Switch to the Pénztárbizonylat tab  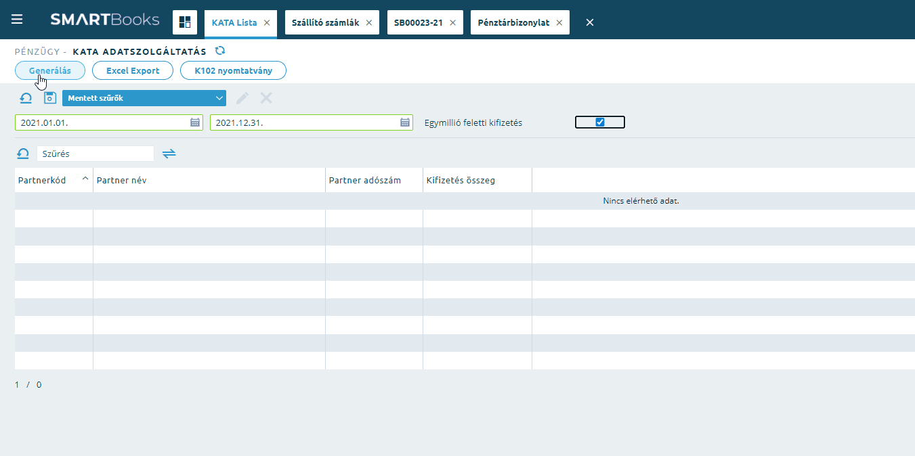[x=515, y=22]
